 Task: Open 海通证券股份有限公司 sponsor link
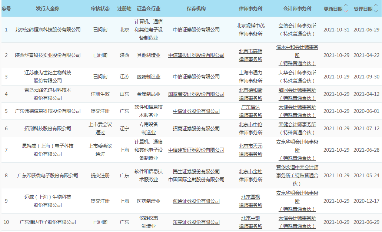click(x=196, y=201)
